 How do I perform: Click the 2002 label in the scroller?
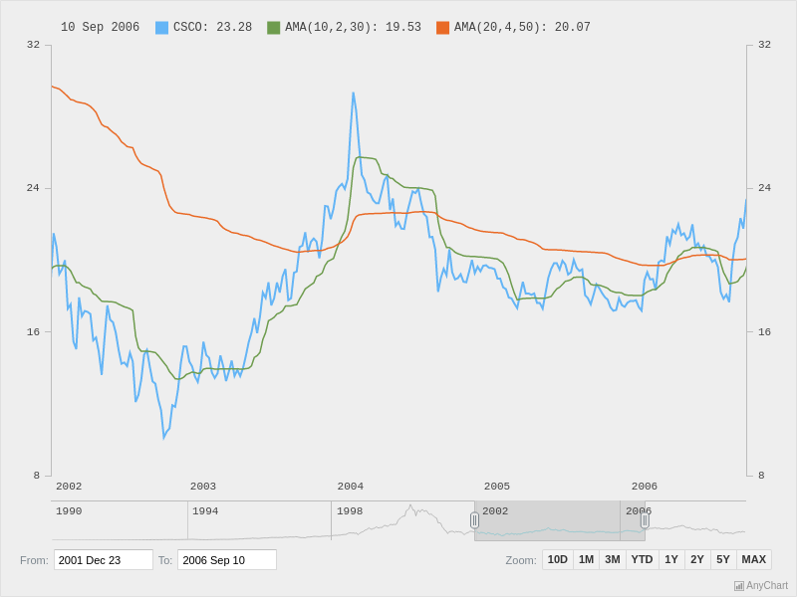click(x=495, y=511)
